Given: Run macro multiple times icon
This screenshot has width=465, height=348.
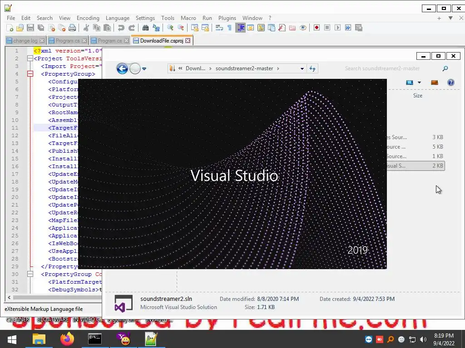Looking at the screenshot, I should click(348, 28).
